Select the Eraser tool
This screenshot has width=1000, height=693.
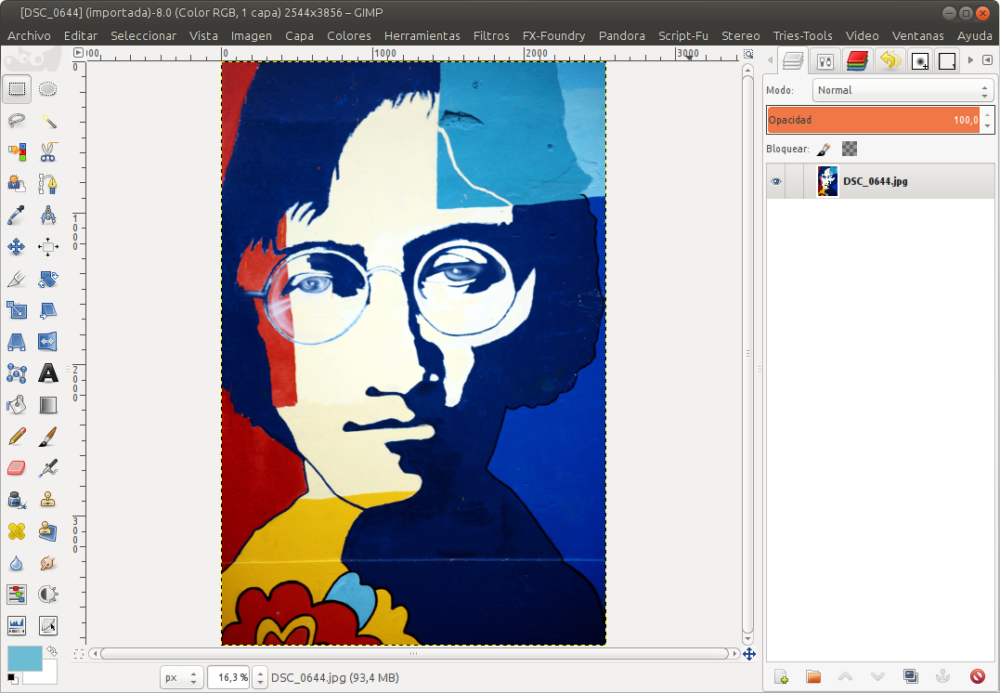coord(17,468)
